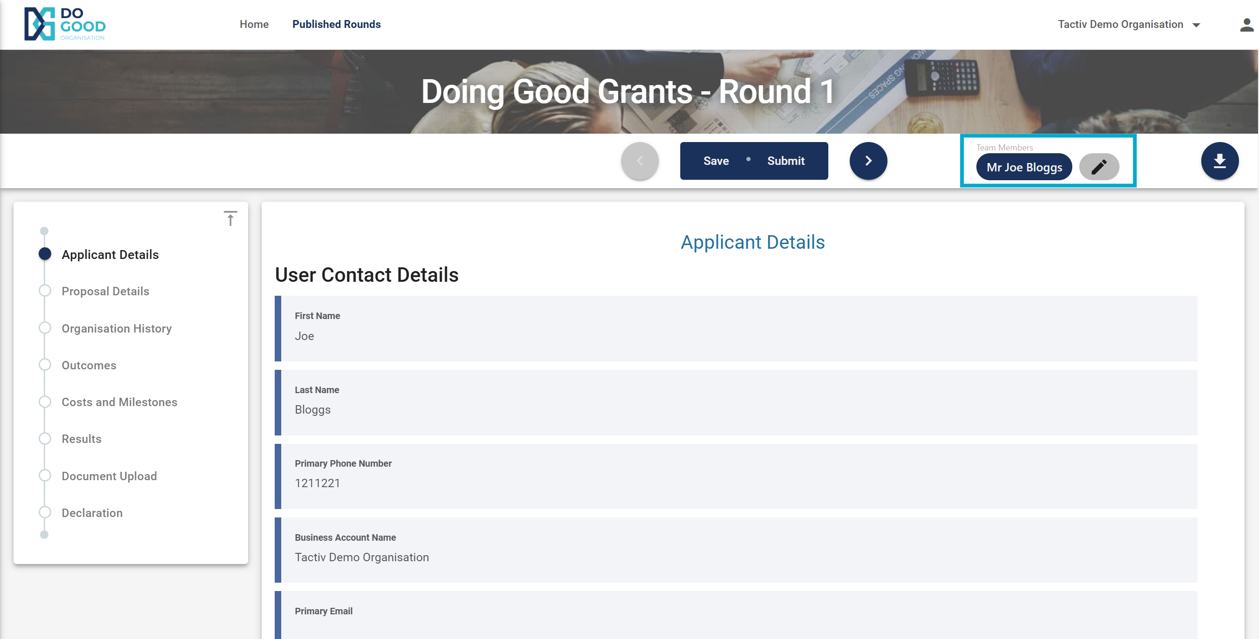Click the Mr Joe Bloggs team chip
Image resolution: width=1259 pixels, height=639 pixels.
[x=1024, y=167]
